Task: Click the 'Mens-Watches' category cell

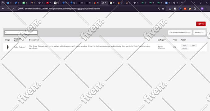Action: [x=161, y=47]
